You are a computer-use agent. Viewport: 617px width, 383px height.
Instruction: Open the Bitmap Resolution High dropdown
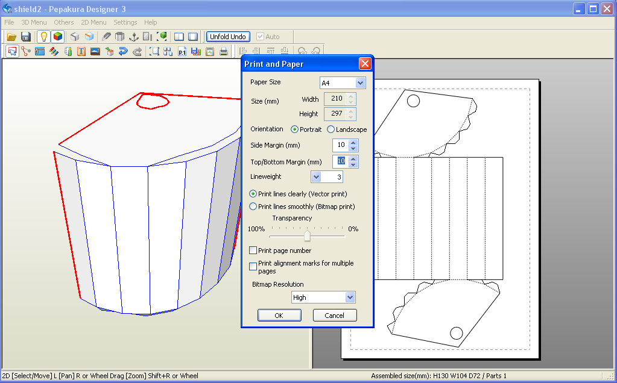pyautogui.click(x=350, y=297)
